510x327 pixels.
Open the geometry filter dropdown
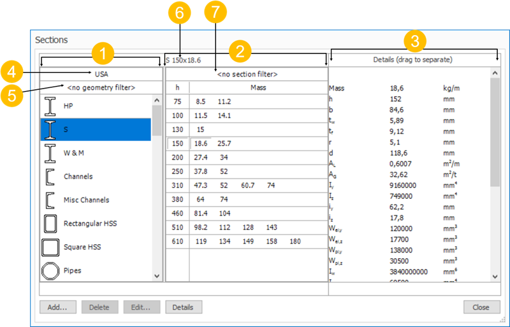tap(101, 87)
